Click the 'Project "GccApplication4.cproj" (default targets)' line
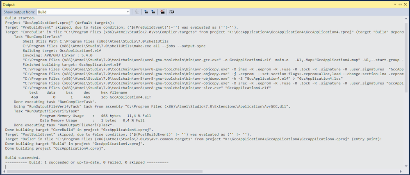Viewport: 410px width, 175px height. pyautogui.click(x=59, y=22)
